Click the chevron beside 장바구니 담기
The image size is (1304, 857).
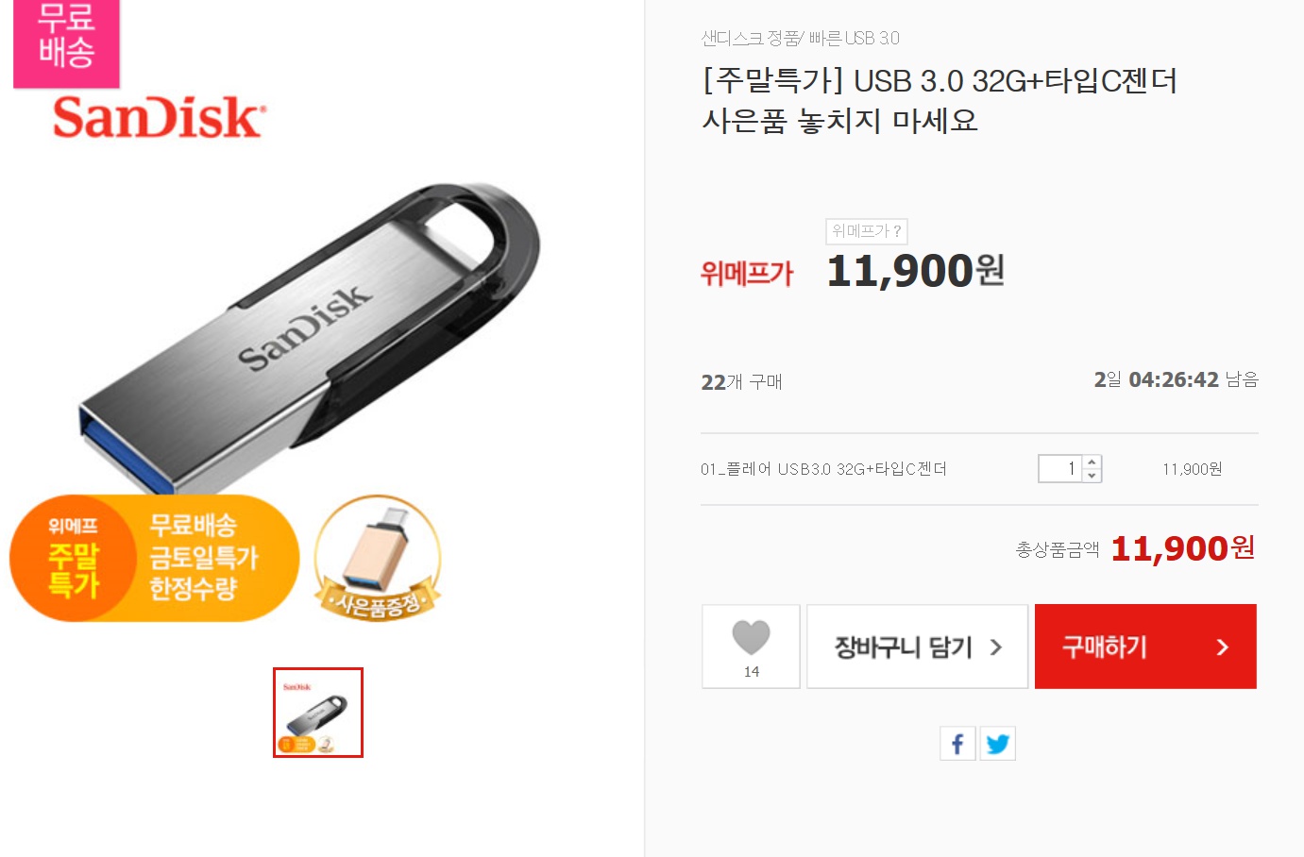coord(995,647)
